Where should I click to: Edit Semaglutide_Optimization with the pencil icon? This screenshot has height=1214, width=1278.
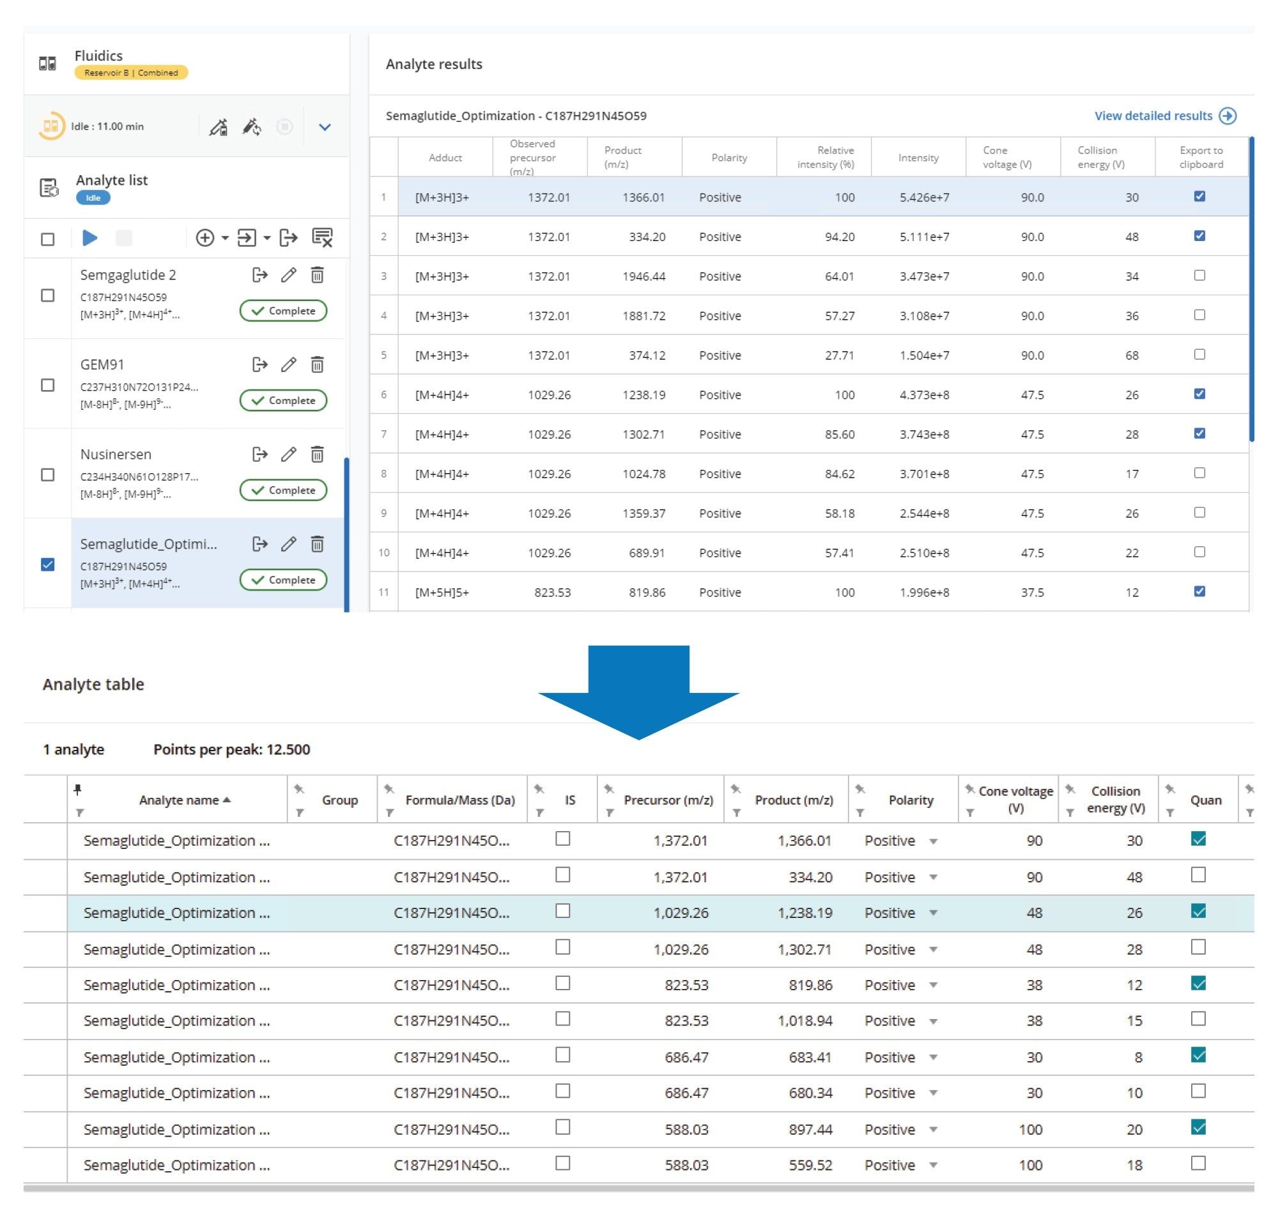tap(288, 545)
